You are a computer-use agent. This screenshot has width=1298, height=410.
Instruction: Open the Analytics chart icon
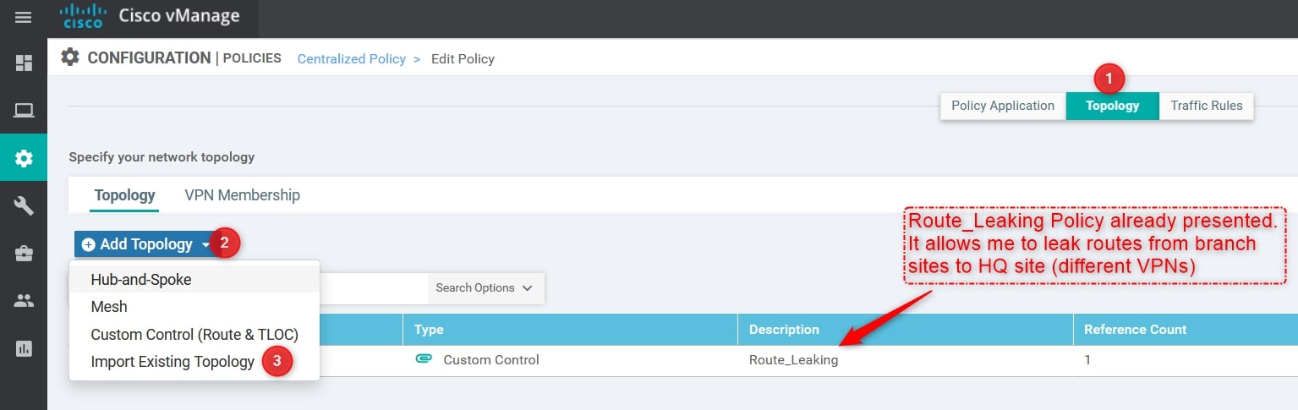click(x=24, y=347)
